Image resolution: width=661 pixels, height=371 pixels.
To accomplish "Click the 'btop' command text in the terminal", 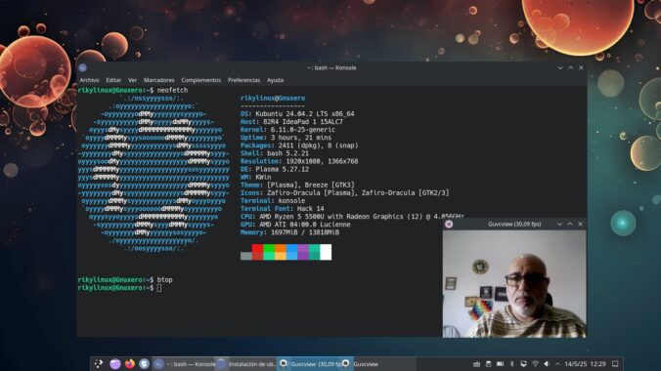I will tap(165, 279).
